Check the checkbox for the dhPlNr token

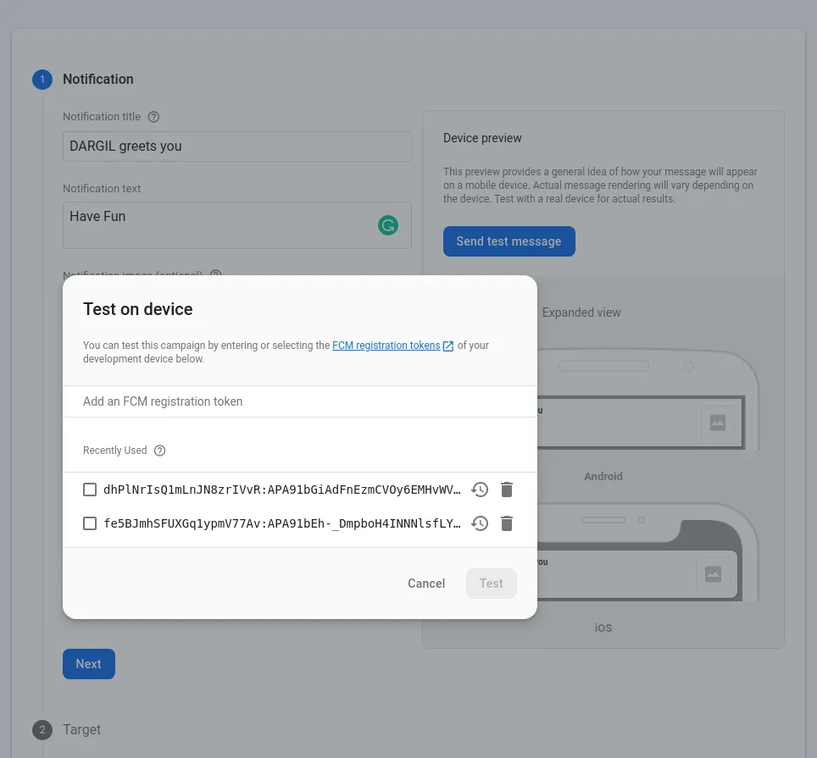90,489
